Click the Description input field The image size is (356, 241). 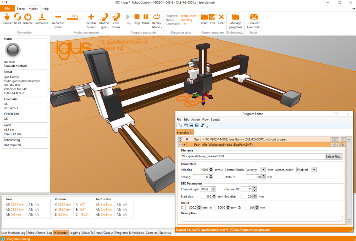pyautogui.click(x=261, y=218)
